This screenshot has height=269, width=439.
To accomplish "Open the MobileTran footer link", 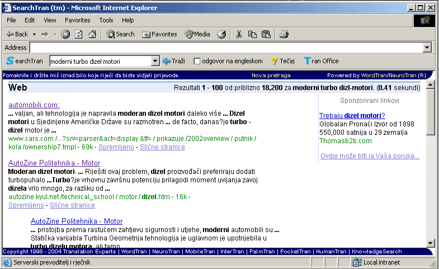I will (x=200, y=251).
